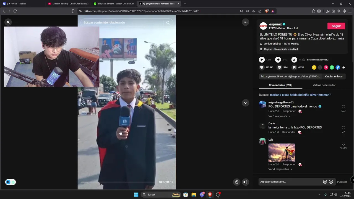Switch to Comentarios (594) tab
Image resolution: width=354 pixels, height=199 pixels.
280,85
